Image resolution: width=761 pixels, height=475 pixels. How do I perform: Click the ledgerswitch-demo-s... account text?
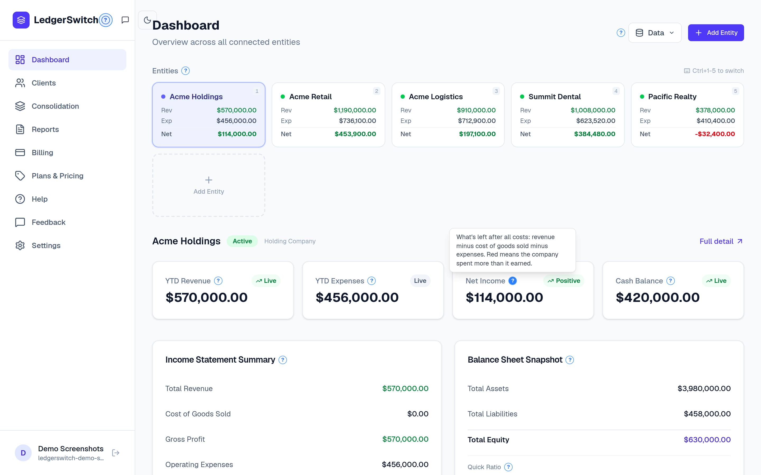[x=71, y=458]
